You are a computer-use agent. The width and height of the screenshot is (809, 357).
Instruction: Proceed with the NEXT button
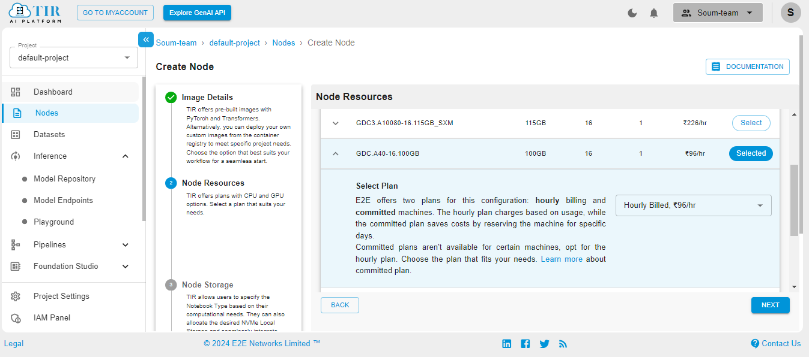771,305
